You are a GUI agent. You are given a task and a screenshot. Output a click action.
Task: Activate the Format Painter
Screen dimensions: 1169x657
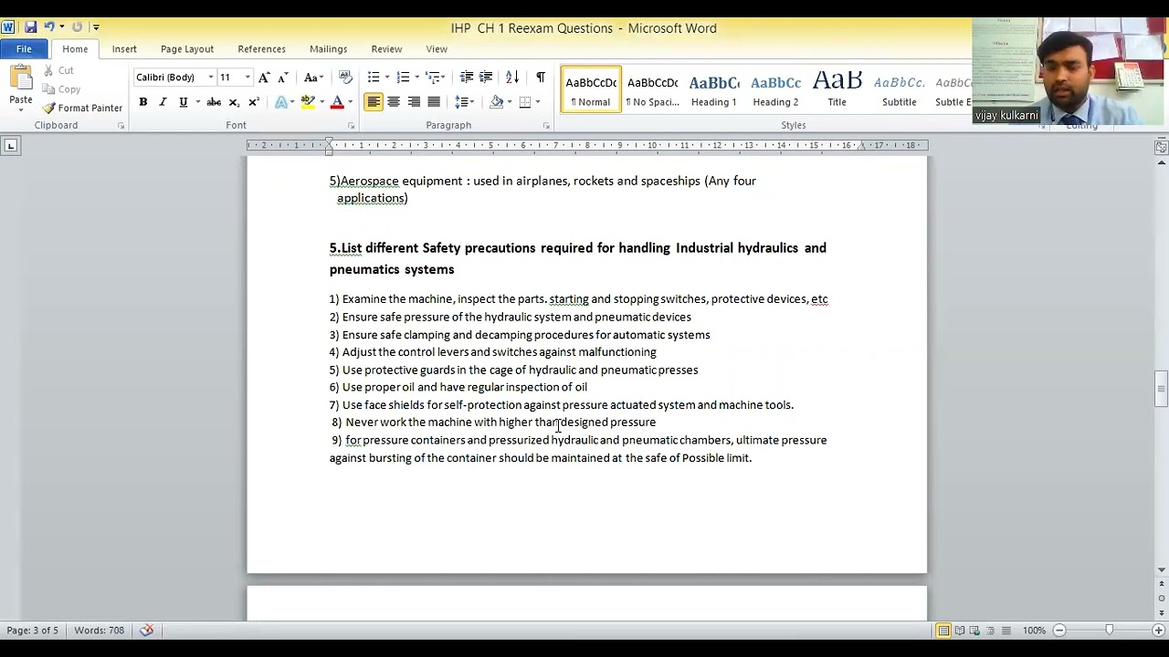tap(82, 108)
